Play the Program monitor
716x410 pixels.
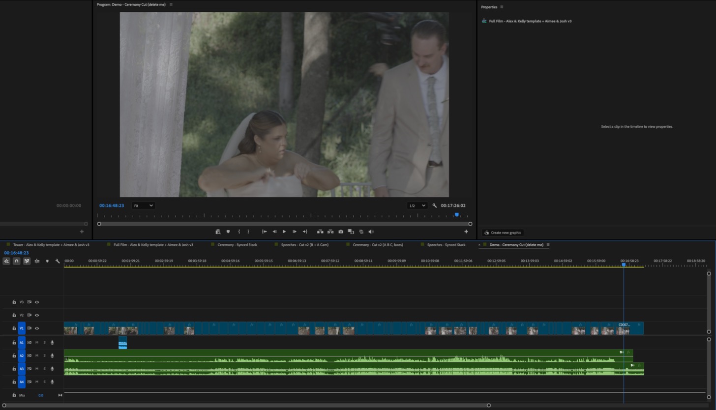click(284, 232)
